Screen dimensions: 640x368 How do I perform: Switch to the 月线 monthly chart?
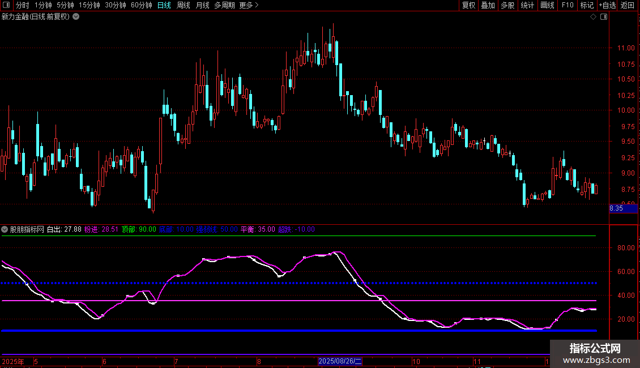coord(202,6)
